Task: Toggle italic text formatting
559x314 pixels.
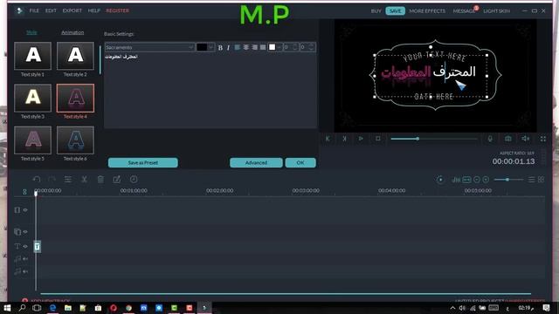Action: [228, 47]
